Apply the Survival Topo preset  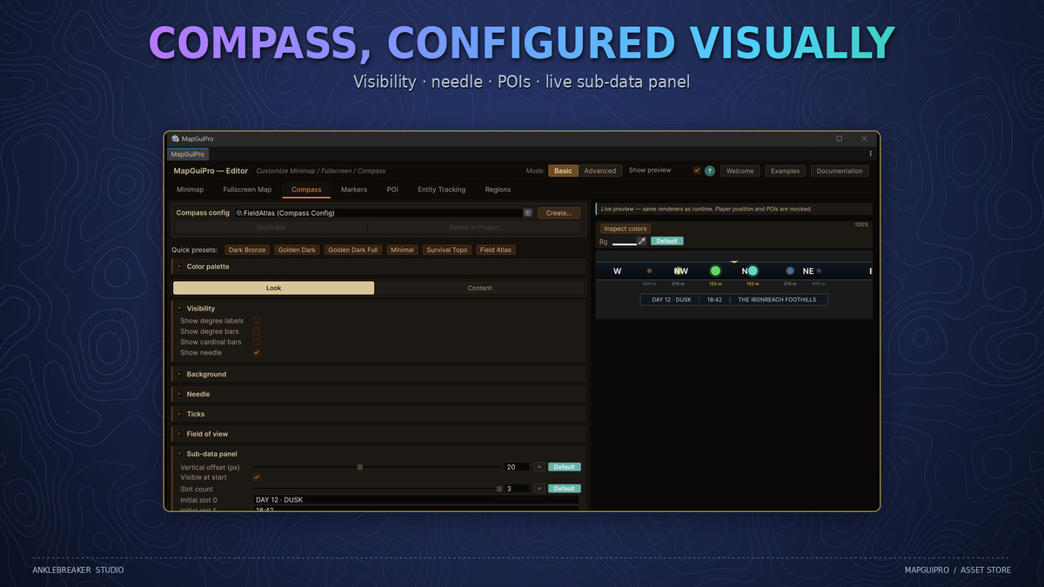[447, 250]
